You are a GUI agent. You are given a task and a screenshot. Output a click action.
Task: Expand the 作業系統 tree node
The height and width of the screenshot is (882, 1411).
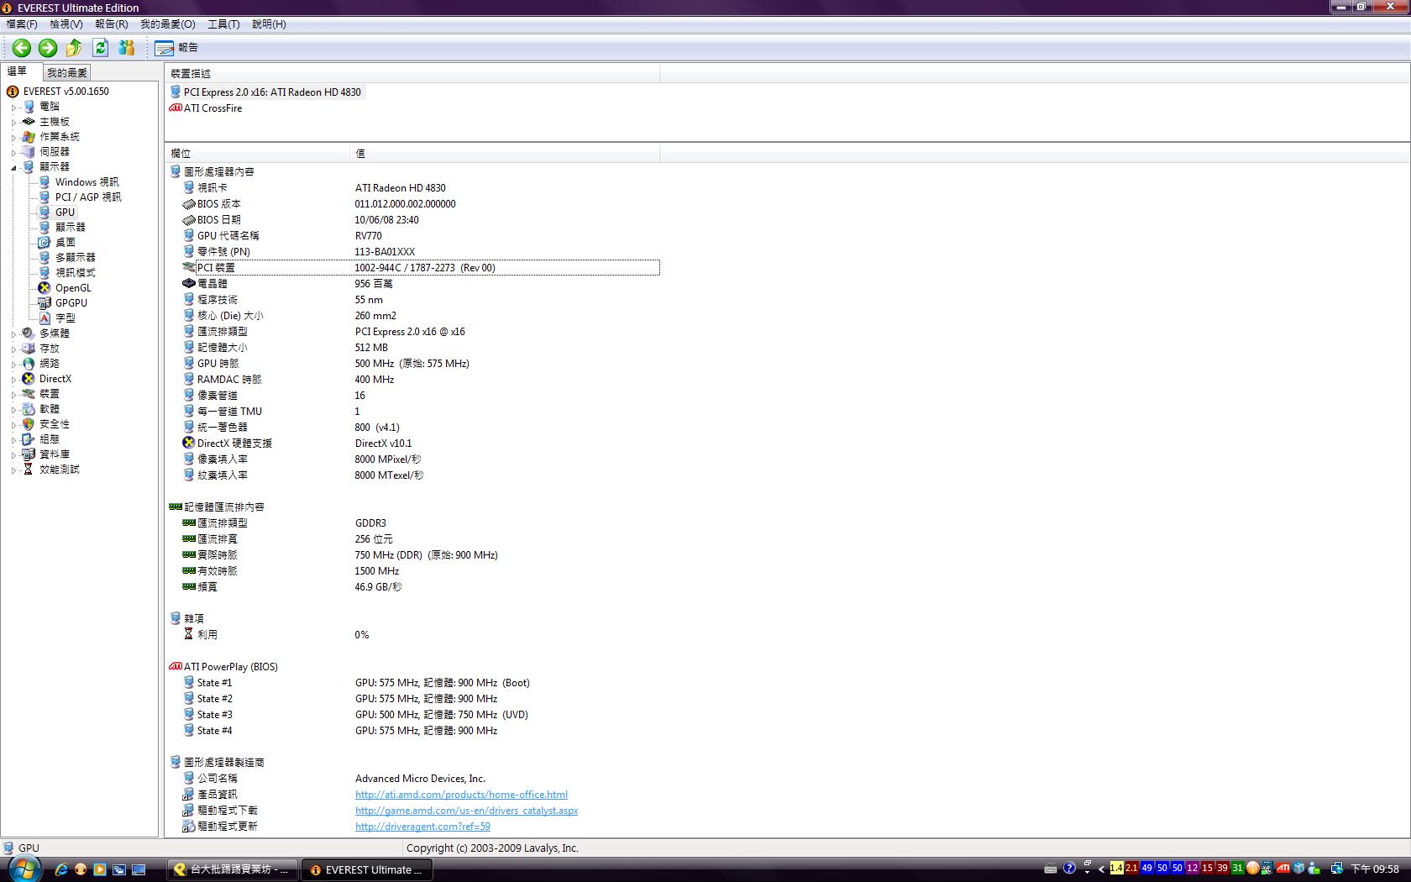pyautogui.click(x=14, y=137)
